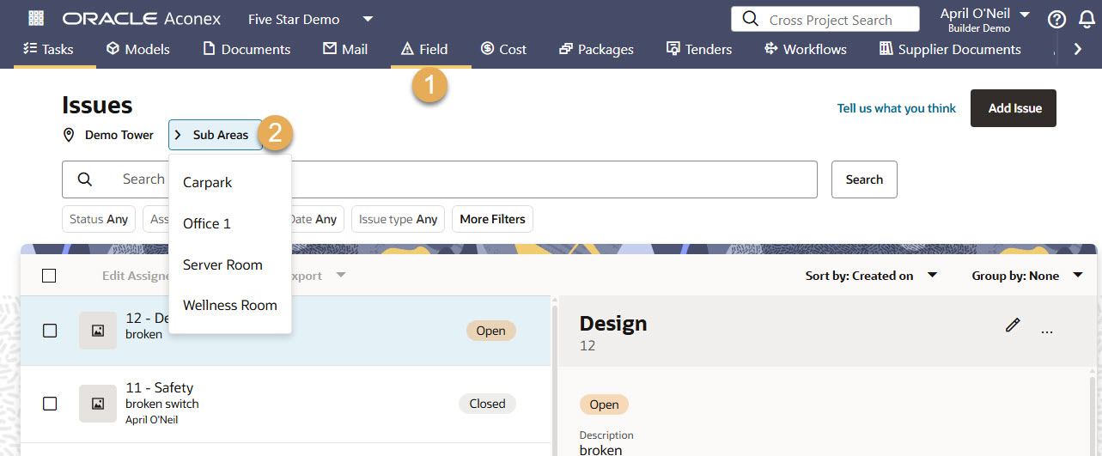
Task: Focus the issues Search input field
Action: tap(439, 179)
